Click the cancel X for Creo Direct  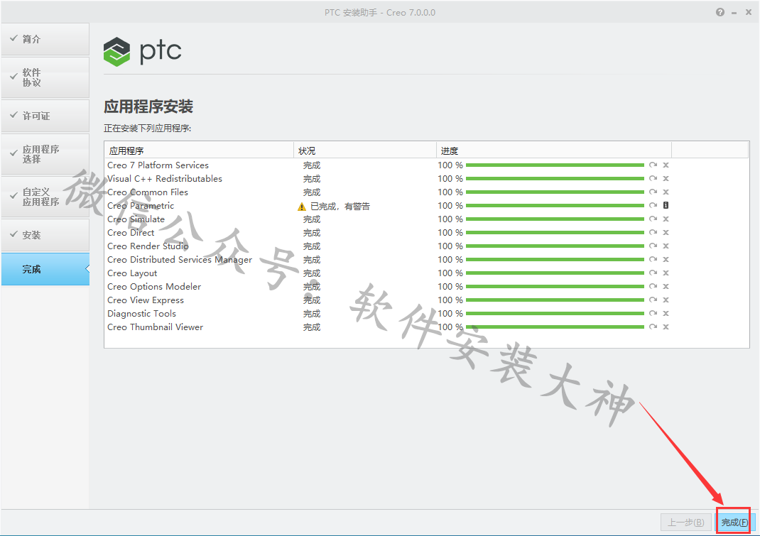(666, 233)
